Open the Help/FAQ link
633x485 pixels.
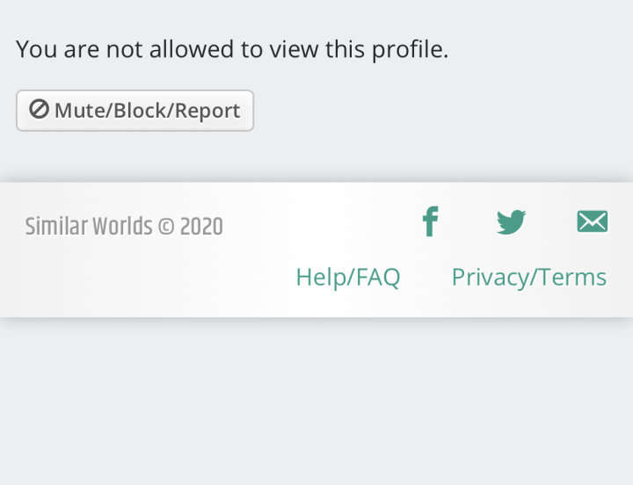click(x=347, y=277)
